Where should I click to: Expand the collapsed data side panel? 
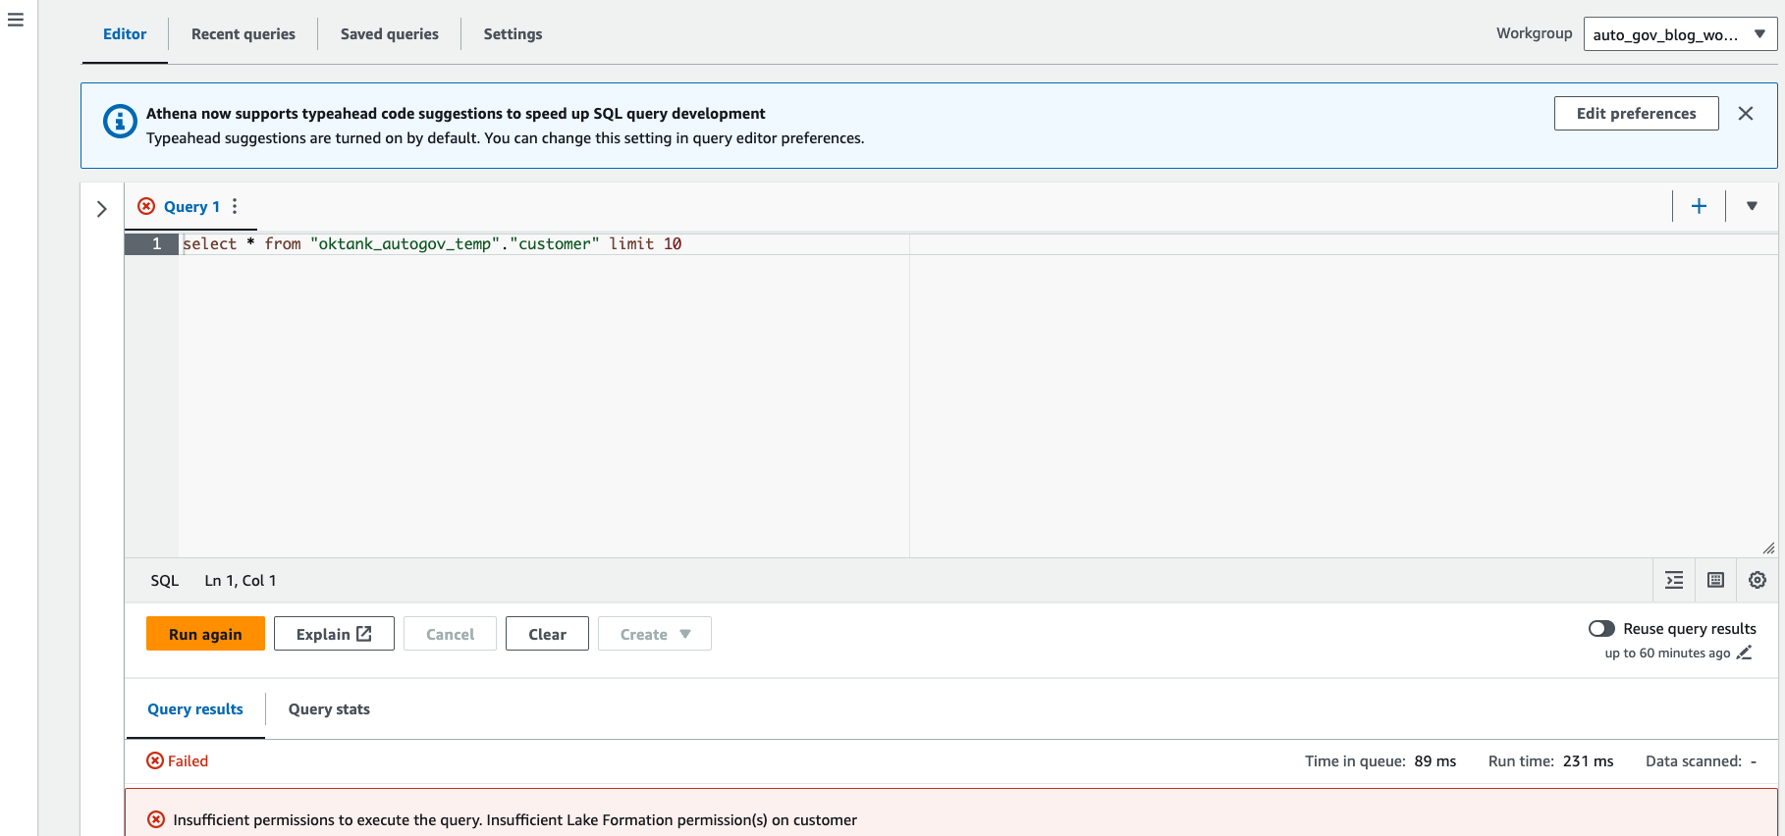tap(102, 209)
